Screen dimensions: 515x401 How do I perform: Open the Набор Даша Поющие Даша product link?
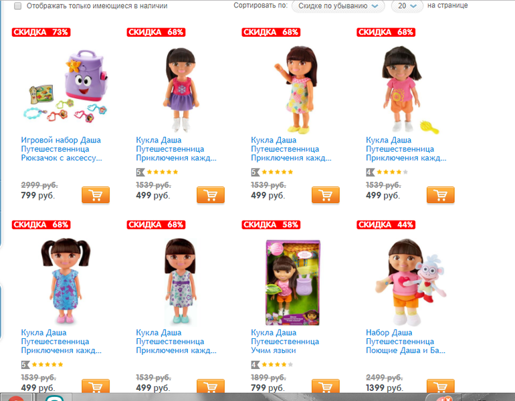(x=405, y=342)
